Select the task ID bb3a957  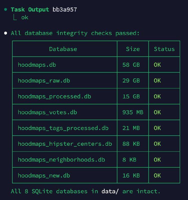point(65,9)
